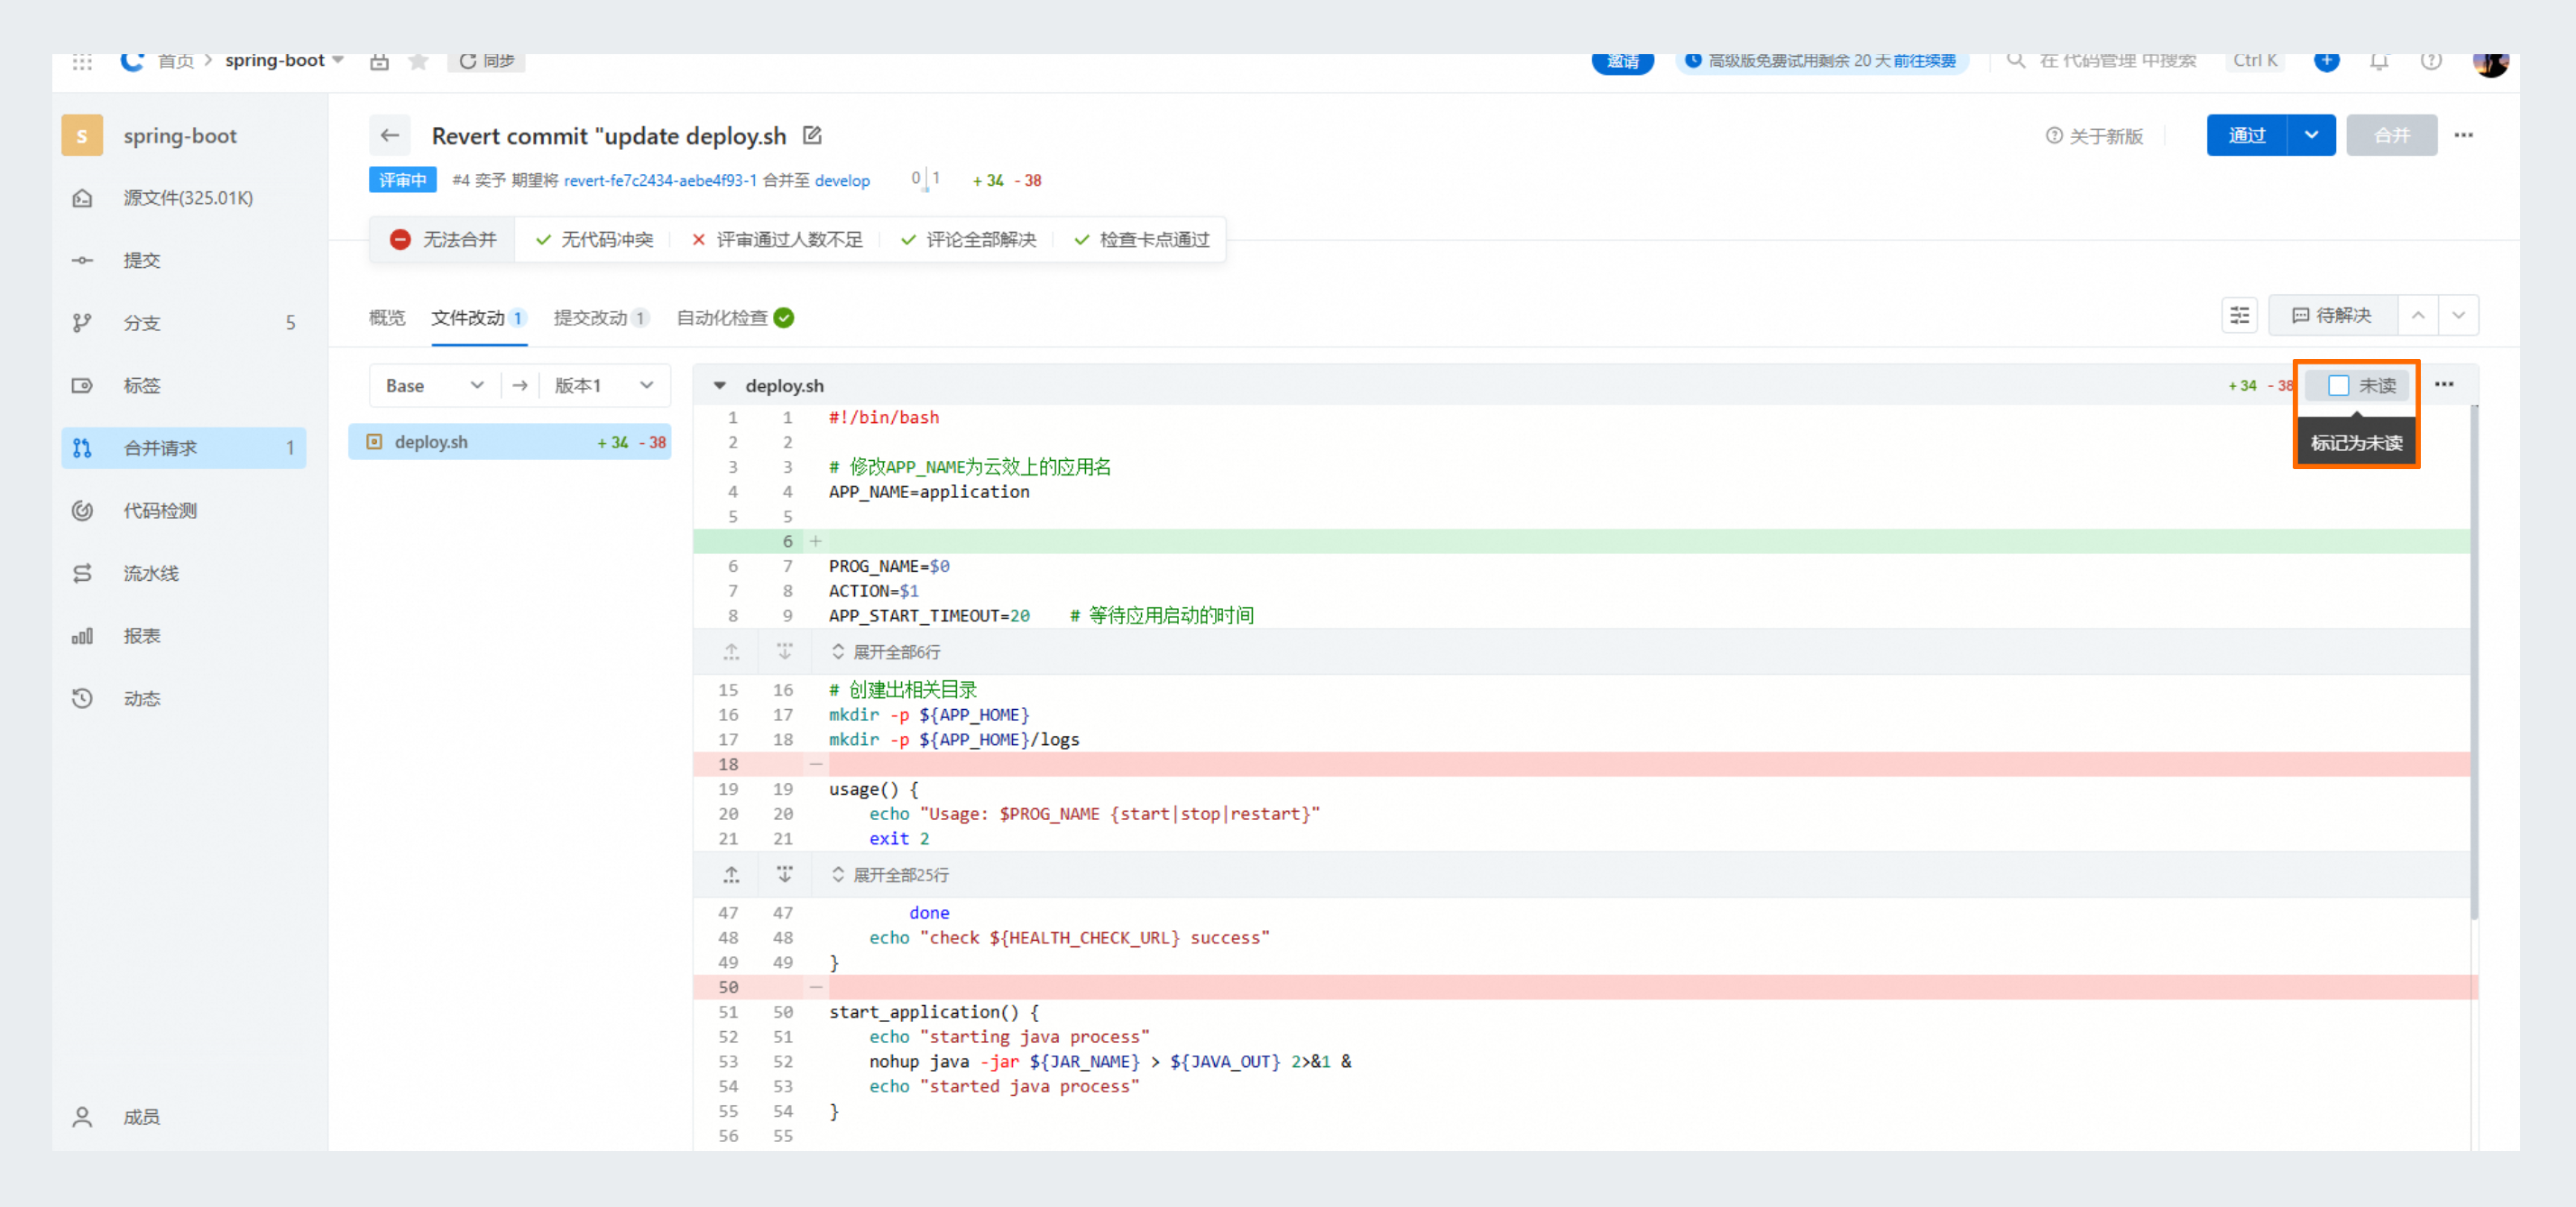Click the Codeup logo icon
The image size is (2576, 1207).
[x=132, y=61]
